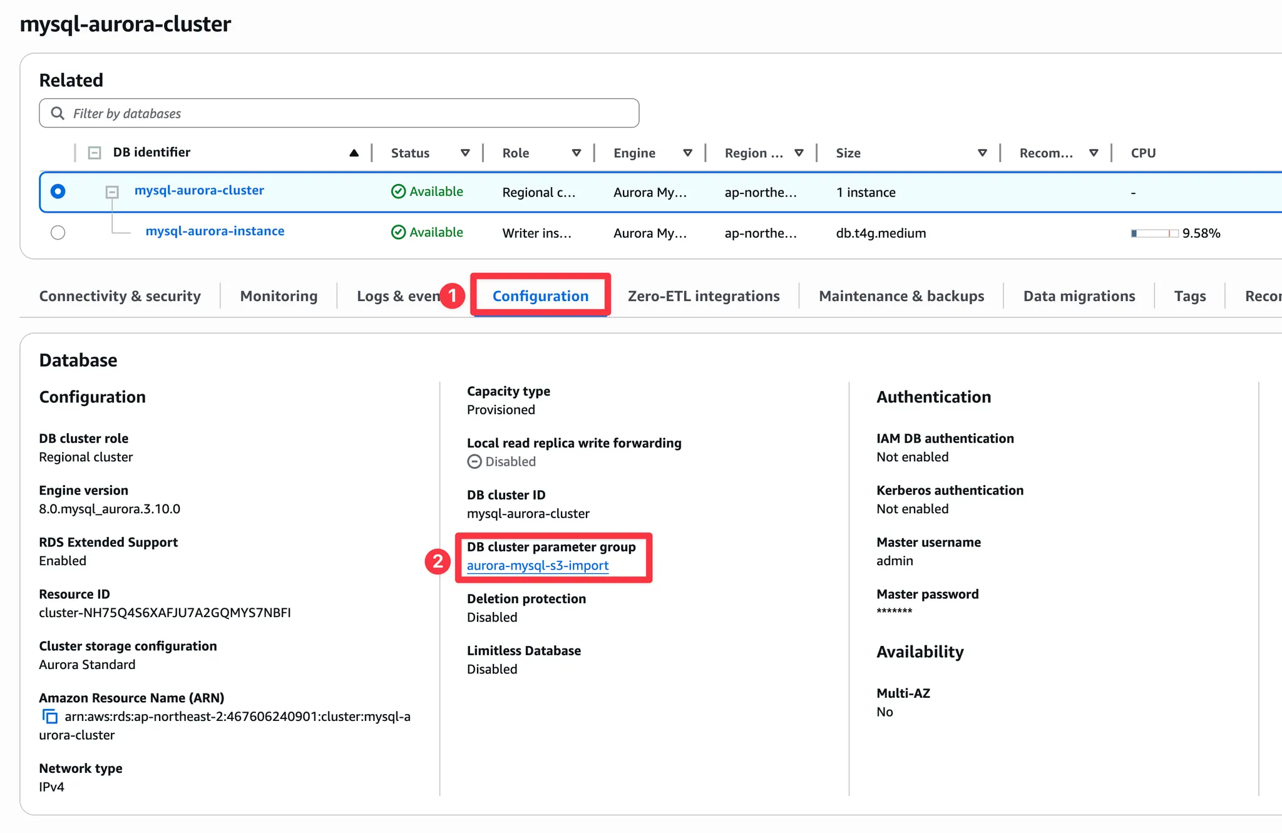
Task: Open the mysql-aurora-instance link
Action: click(x=215, y=231)
